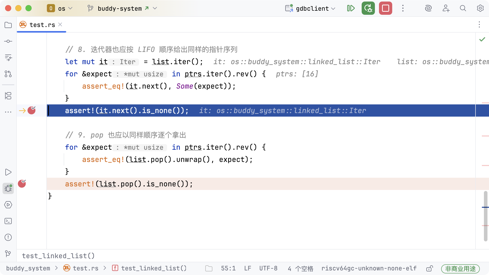
Task: Open the Problems tool window
Action: (x=8, y=237)
